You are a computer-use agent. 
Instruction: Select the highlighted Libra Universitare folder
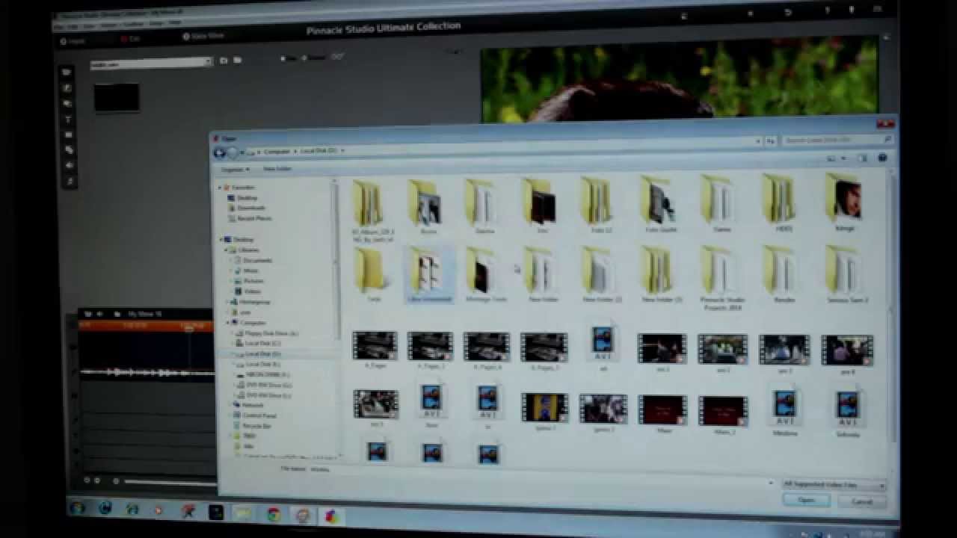click(429, 274)
